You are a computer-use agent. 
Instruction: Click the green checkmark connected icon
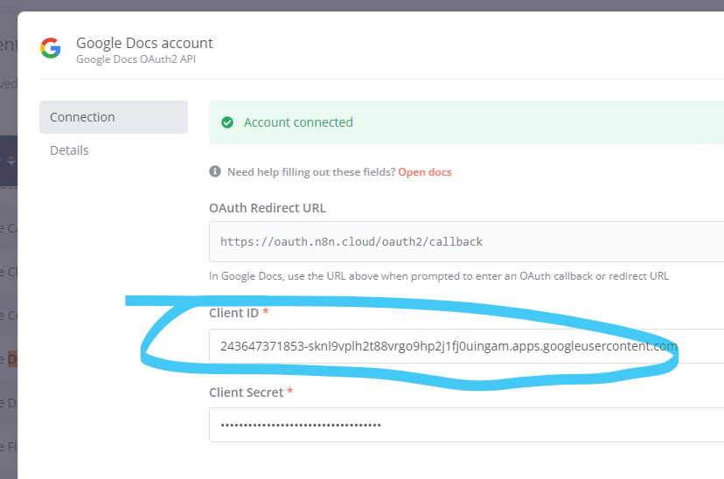227,122
